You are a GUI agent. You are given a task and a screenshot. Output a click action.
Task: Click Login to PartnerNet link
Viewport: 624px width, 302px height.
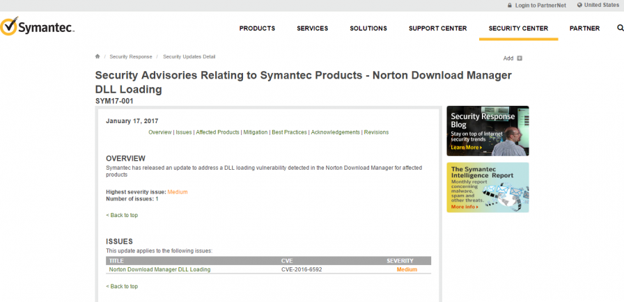tap(540, 6)
